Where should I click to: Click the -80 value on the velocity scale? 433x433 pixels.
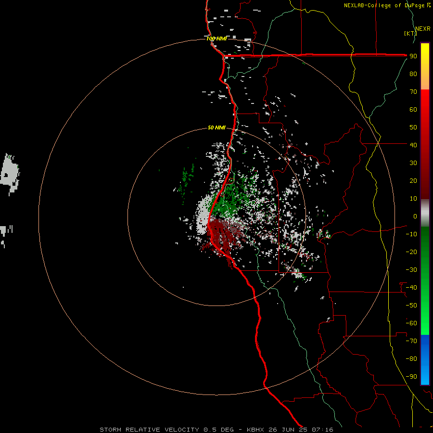coord(411,359)
